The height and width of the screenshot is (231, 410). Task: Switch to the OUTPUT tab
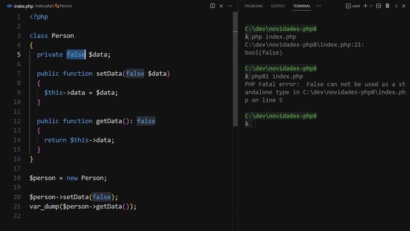pyautogui.click(x=278, y=6)
